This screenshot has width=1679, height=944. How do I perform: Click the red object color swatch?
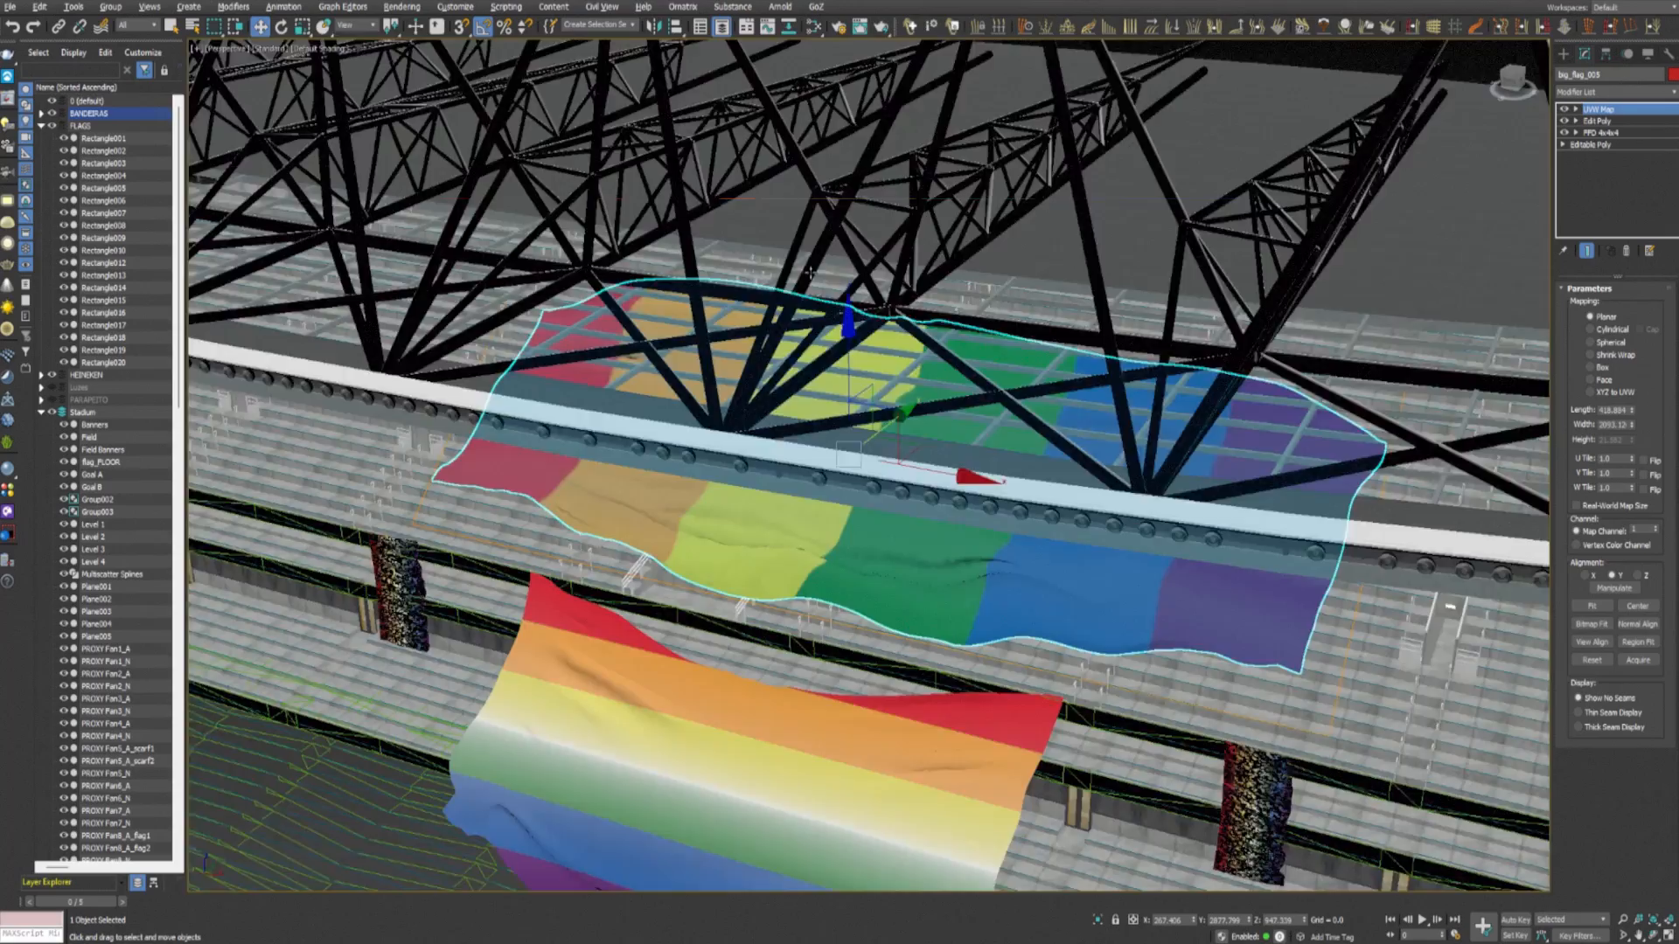(x=1673, y=75)
